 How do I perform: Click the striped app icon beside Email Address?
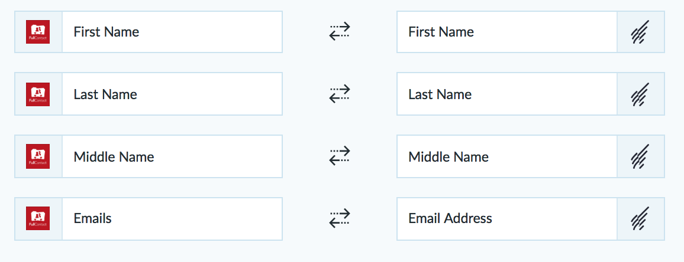[x=640, y=218]
